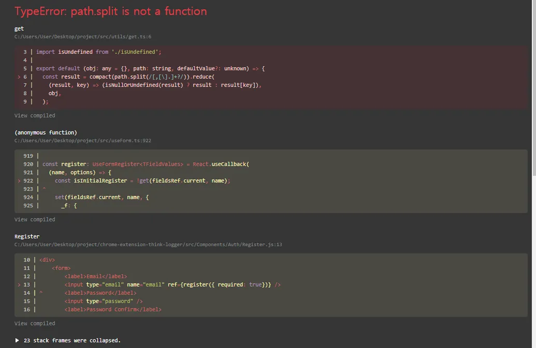Open the Register.js:13 file path
The height and width of the screenshot is (348, 536).
tap(148, 245)
